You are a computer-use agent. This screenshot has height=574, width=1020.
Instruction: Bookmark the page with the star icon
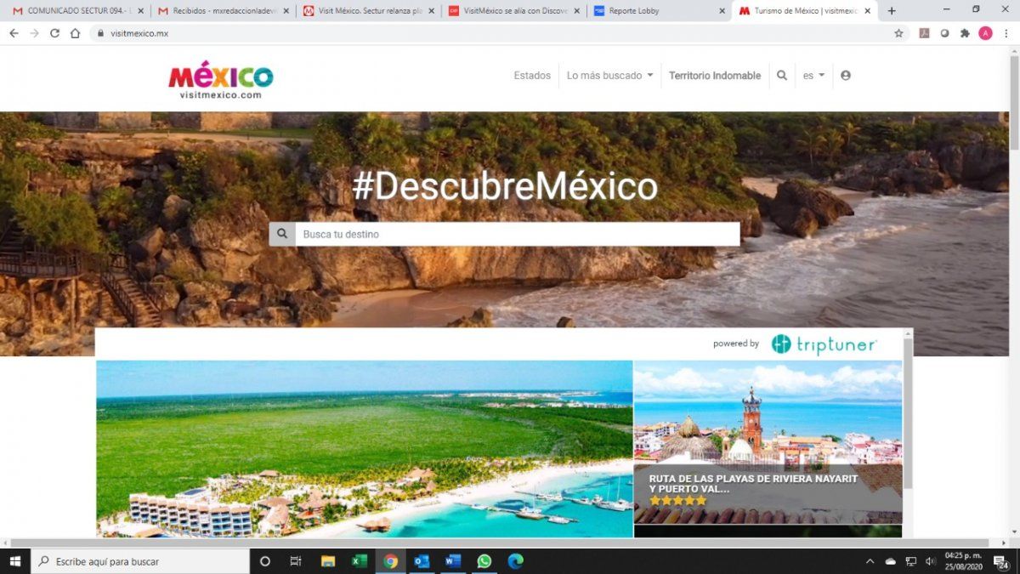(898, 33)
